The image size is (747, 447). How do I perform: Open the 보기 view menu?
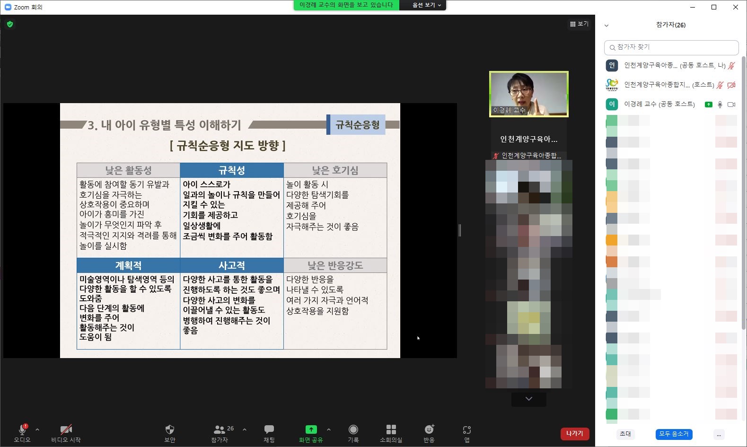click(x=579, y=24)
